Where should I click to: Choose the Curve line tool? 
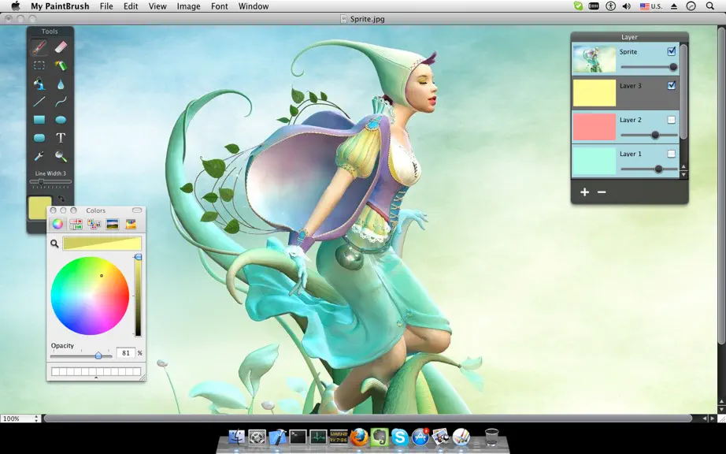coord(61,102)
